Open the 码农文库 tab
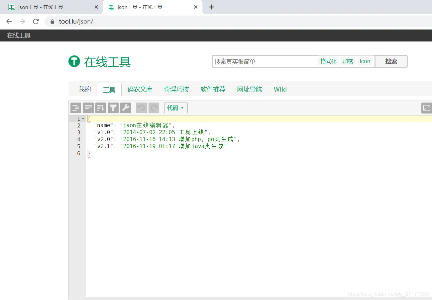Screen dimensions: 432x300 [140, 89]
